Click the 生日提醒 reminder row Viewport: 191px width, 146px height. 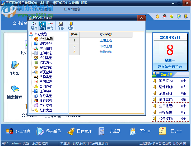(170, 106)
